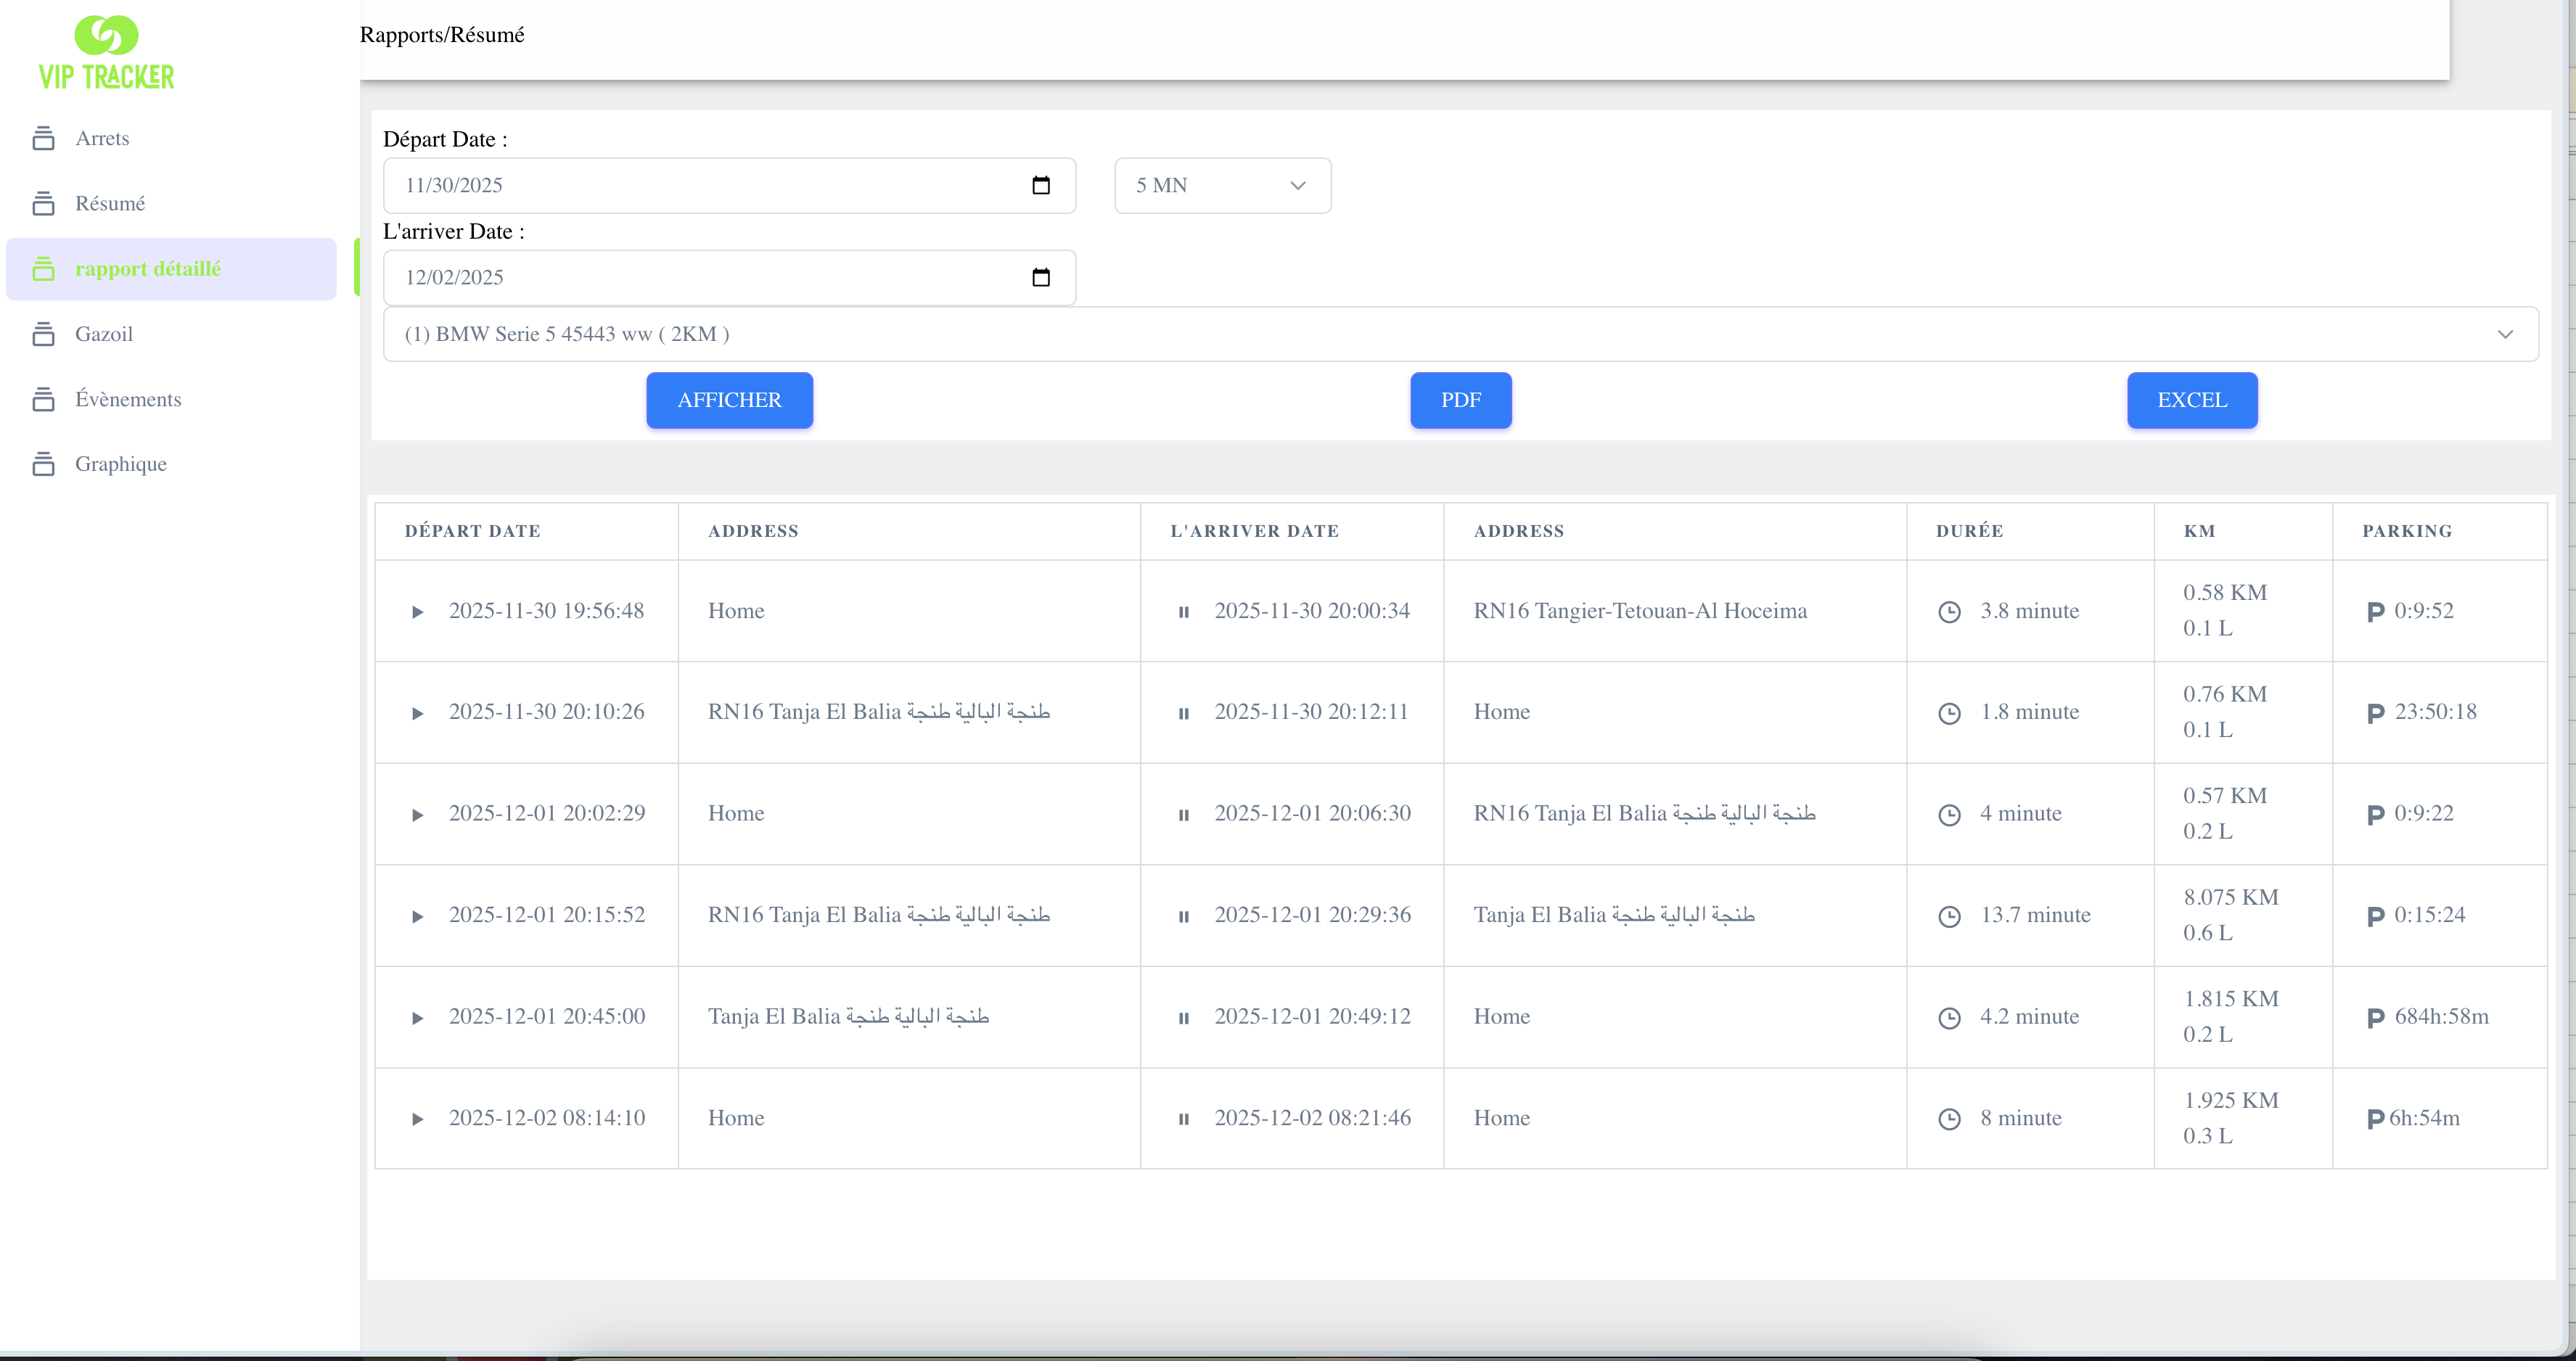Click the clock icon next to 8 minute
The height and width of the screenshot is (1361, 2576).
coord(1949,1119)
